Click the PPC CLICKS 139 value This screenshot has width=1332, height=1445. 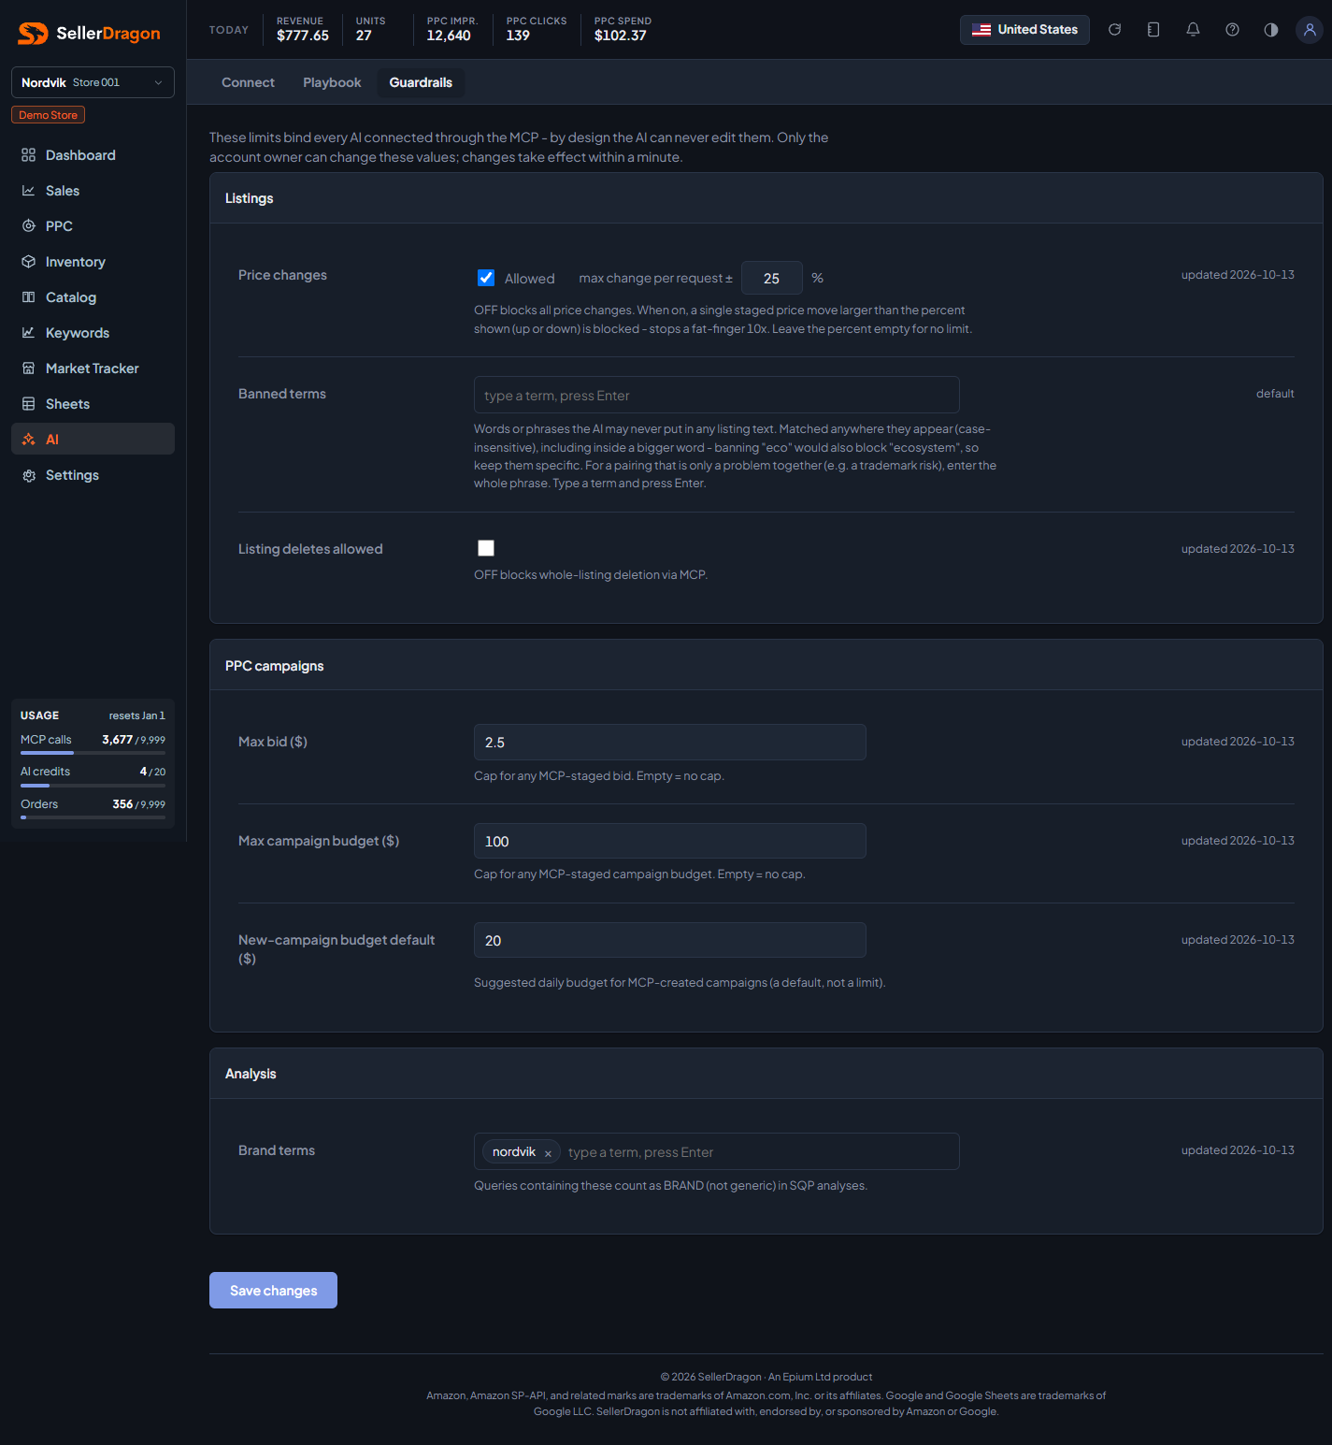[518, 36]
